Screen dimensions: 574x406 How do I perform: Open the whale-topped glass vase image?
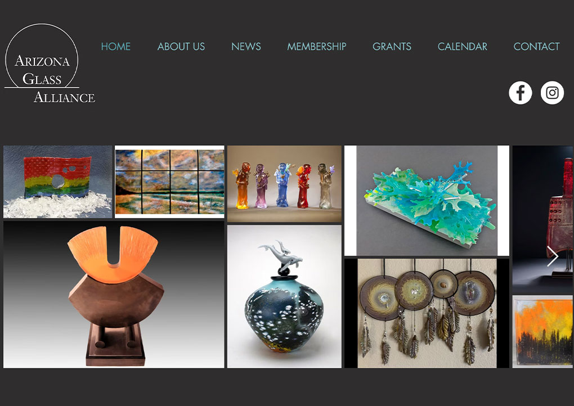click(x=284, y=297)
